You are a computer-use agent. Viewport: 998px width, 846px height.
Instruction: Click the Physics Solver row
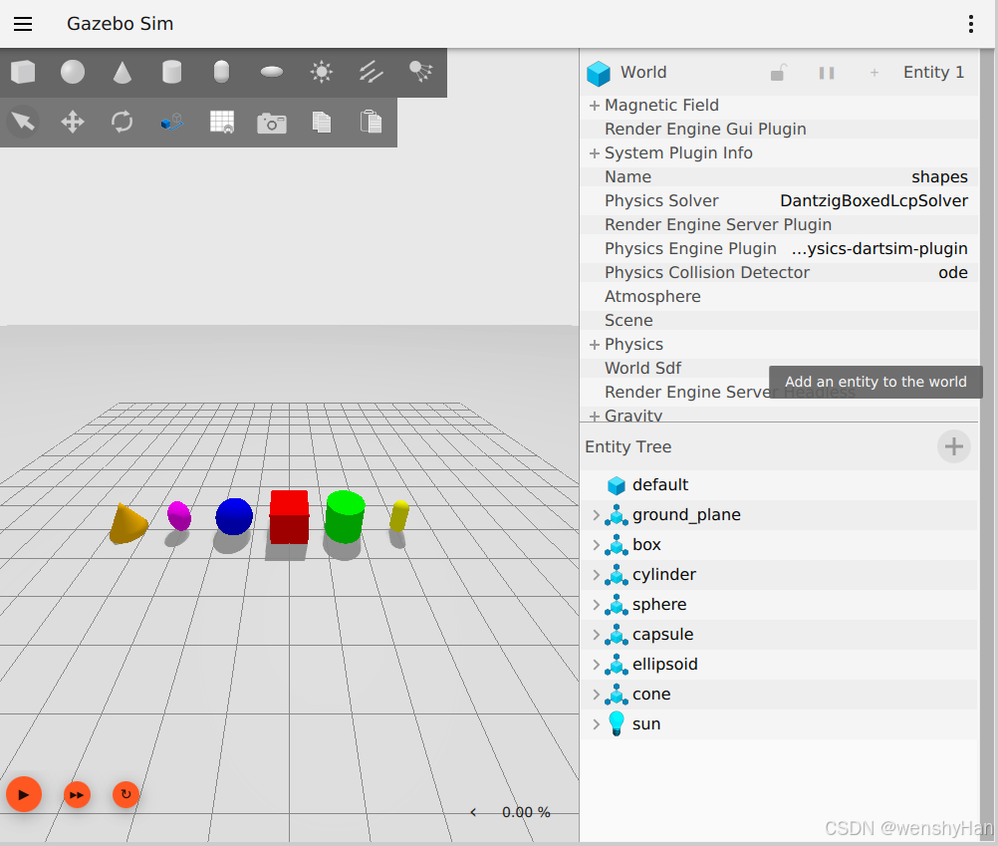(x=779, y=201)
